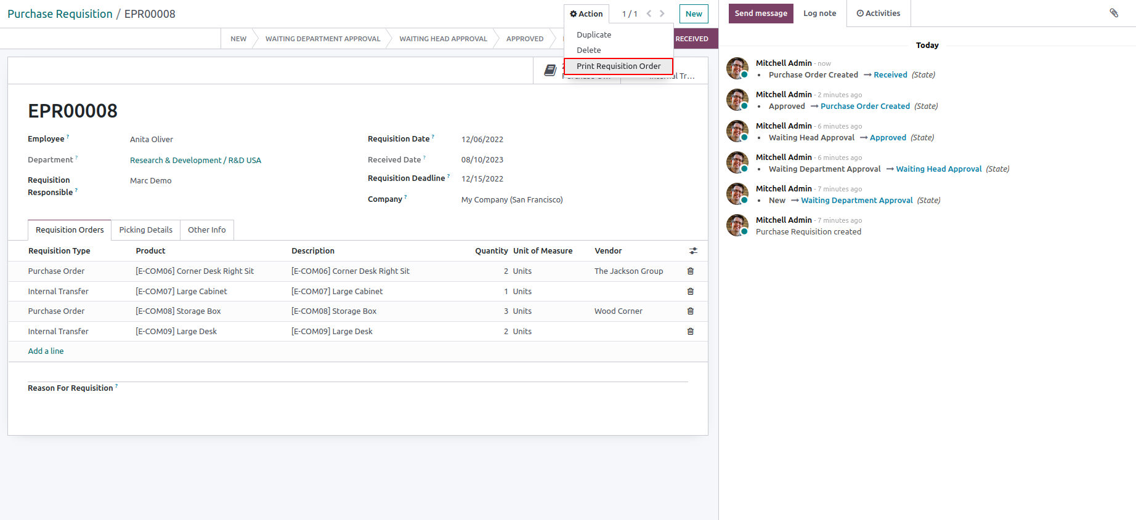The width and height of the screenshot is (1136, 520).
Task: Select Approved status stage
Action: coord(525,39)
